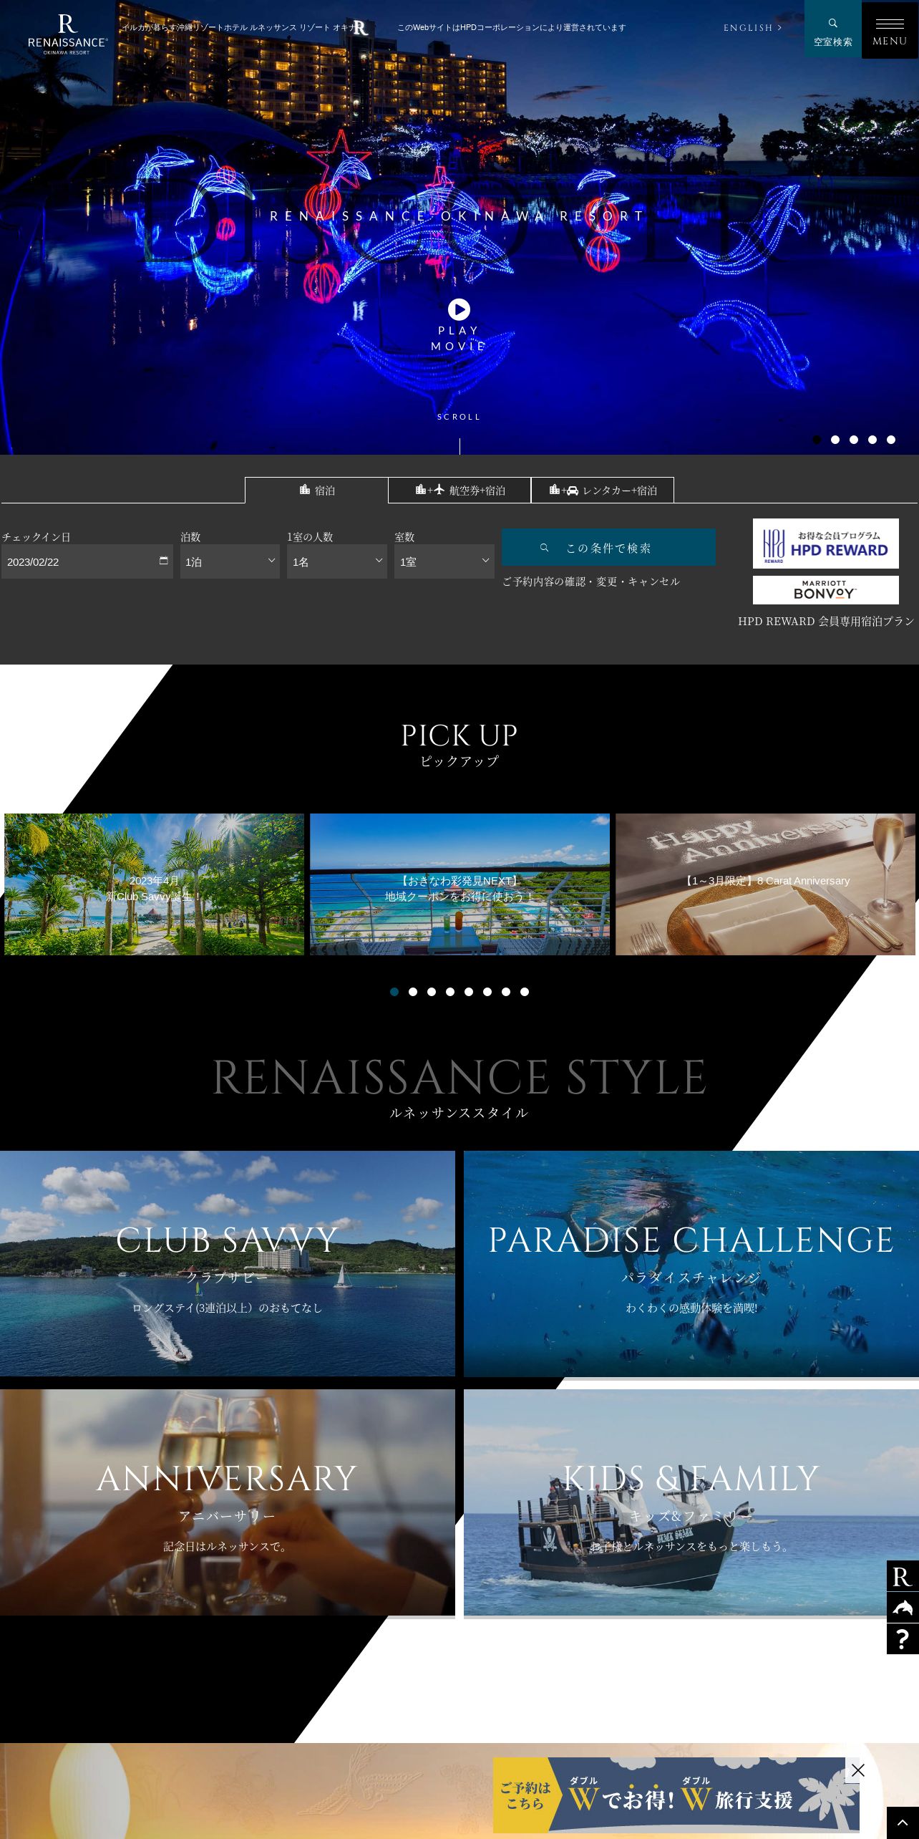Click the Renaissance Okinawa Resort logo
The height and width of the screenshot is (1839, 919).
[67, 34]
